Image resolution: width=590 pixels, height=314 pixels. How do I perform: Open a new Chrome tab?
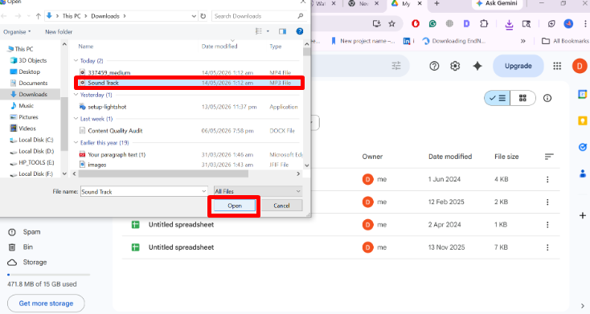click(x=436, y=3)
